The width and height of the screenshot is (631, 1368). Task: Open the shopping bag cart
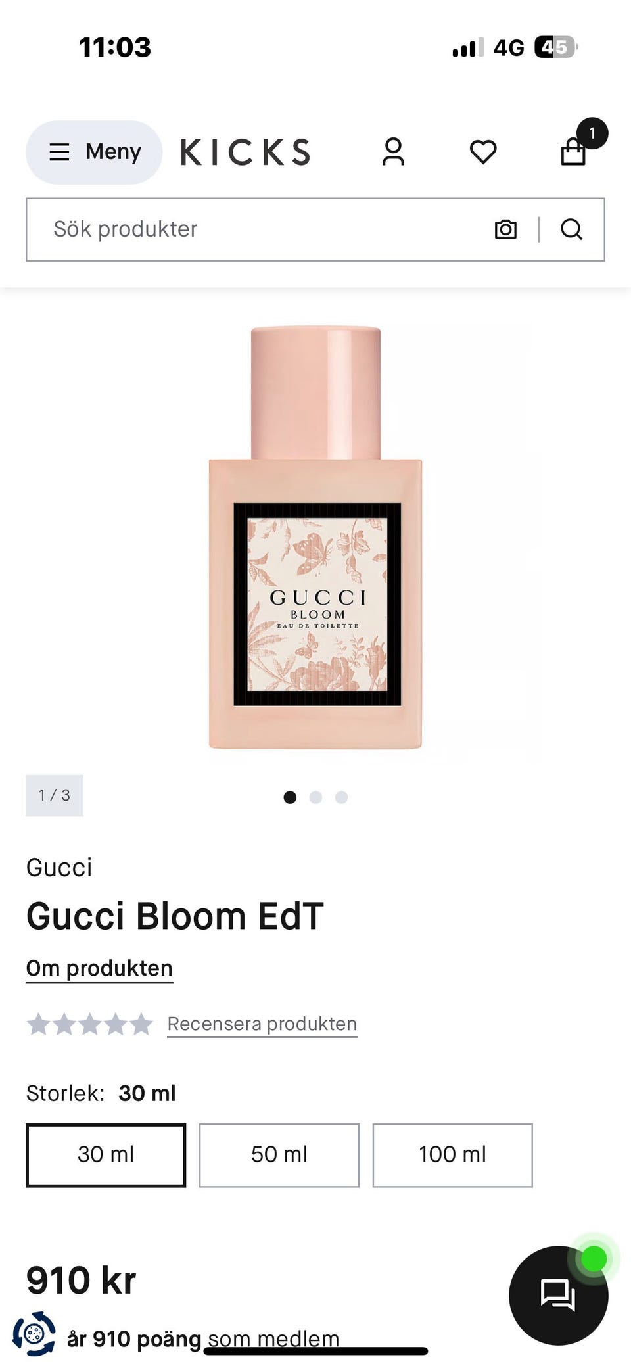(574, 151)
